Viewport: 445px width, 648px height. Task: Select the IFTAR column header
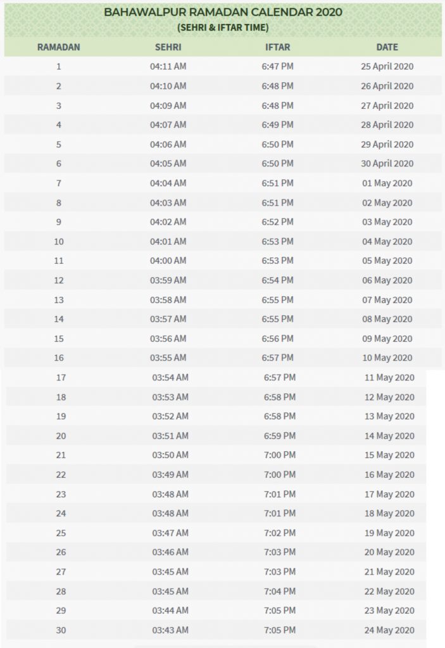point(278,47)
